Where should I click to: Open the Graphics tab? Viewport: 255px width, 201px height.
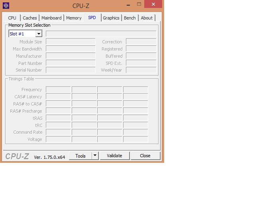(111, 18)
